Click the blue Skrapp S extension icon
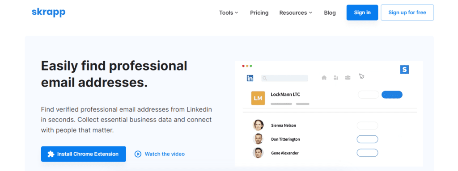458x171 pixels. point(404,70)
